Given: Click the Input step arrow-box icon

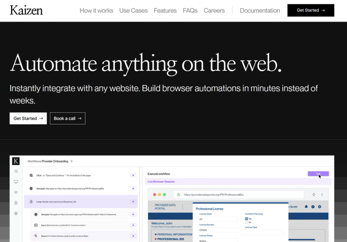Looking at the screenshot, I should tap(36, 225).
